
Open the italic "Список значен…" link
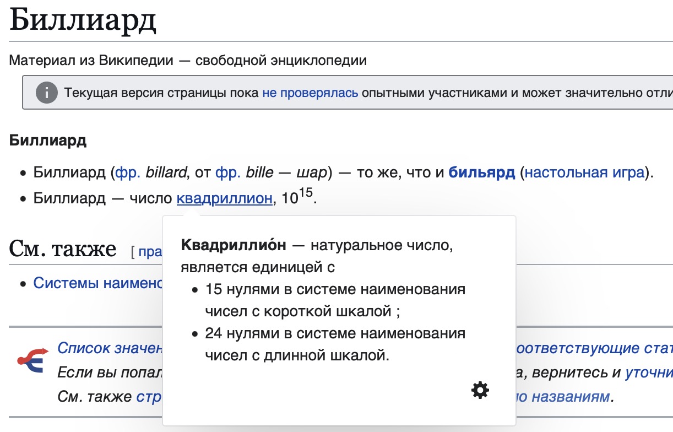click(110, 348)
